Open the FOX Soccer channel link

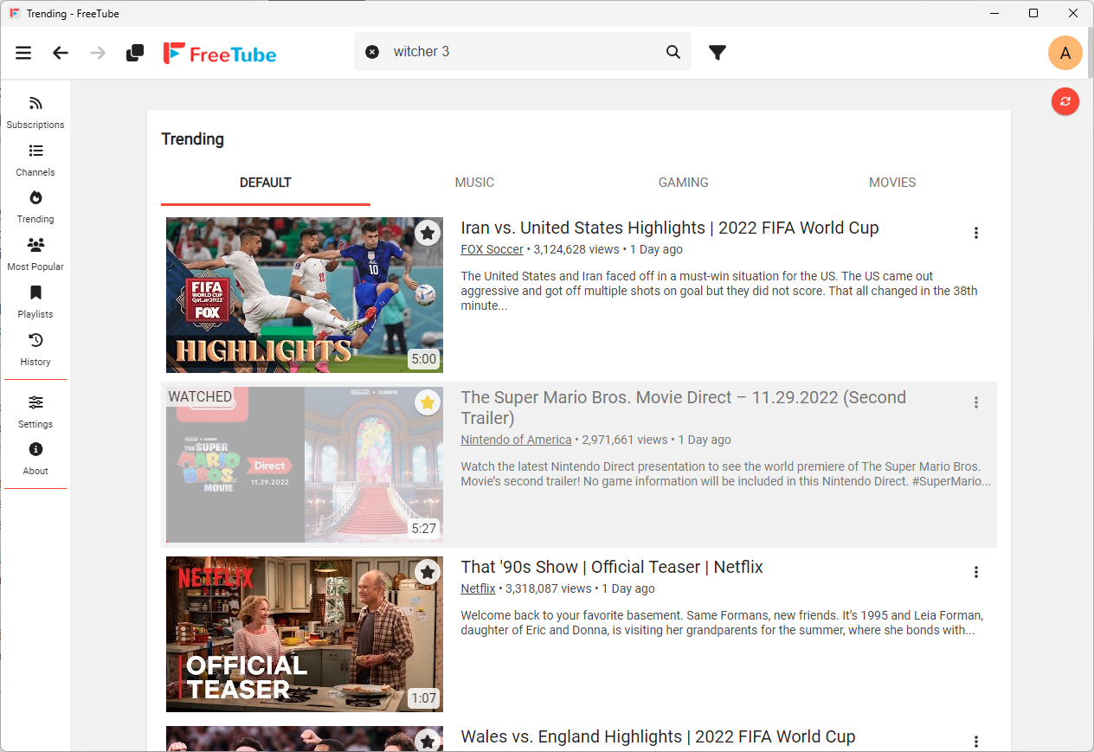tap(492, 249)
